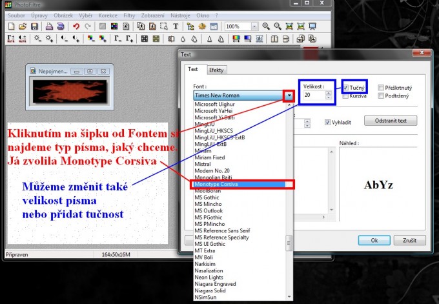439x304 pixels.
Task: Increase saturation with colored squares plus icon
Action: tap(103, 39)
